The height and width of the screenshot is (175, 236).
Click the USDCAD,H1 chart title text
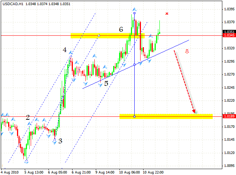coord(13,4)
